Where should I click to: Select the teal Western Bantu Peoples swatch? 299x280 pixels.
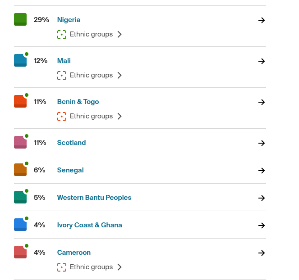(x=20, y=197)
